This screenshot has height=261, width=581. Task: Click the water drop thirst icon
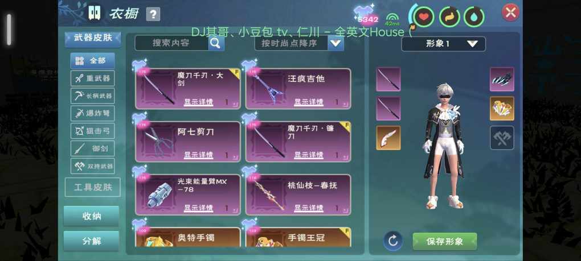pyautogui.click(x=474, y=16)
